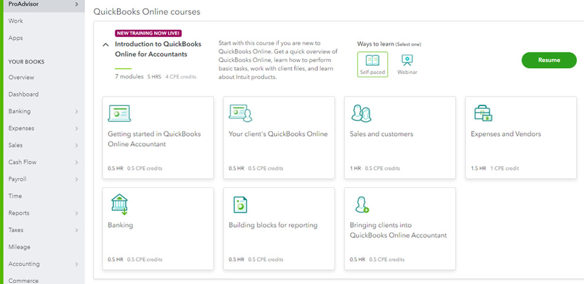Open Bringing clients into QuickBooks Online Accountant module
Image resolution: width=584 pixels, height=284 pixels.
pos(398,230)
